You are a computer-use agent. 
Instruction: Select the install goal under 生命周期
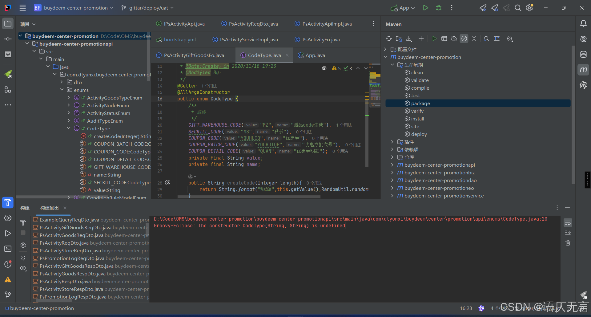pyautogui.click(x=417, y=119)
